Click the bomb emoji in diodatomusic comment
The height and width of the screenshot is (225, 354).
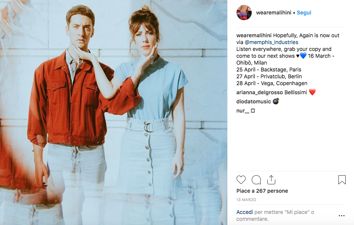276,101
